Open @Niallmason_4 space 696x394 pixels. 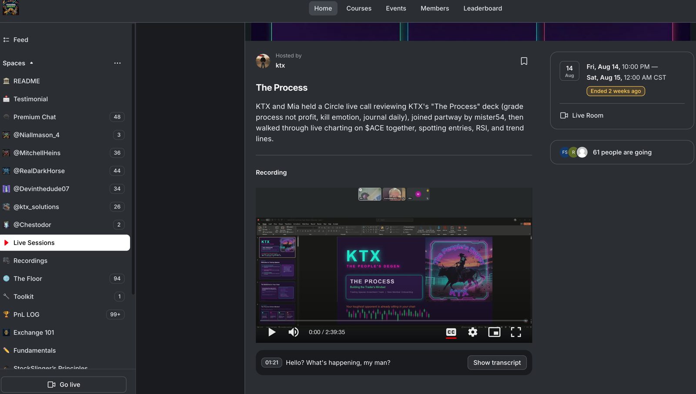(x=65, y=135)
